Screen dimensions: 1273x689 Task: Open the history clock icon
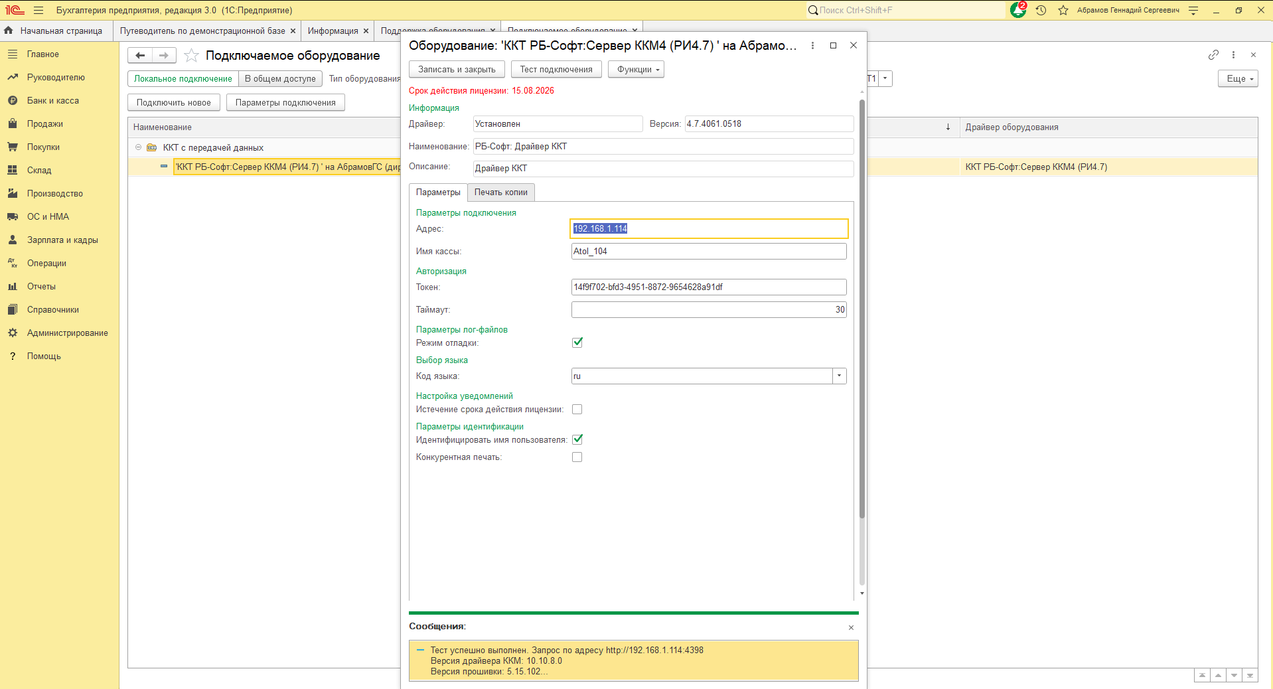tap(1041, 10)
